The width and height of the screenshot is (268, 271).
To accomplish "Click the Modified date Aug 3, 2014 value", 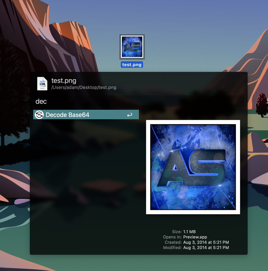I will point(206,248).
